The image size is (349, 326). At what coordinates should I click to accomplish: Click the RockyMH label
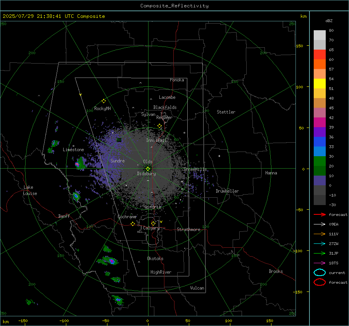coord(102,109)
